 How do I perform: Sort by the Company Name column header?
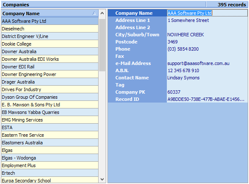tap(50, 14)
